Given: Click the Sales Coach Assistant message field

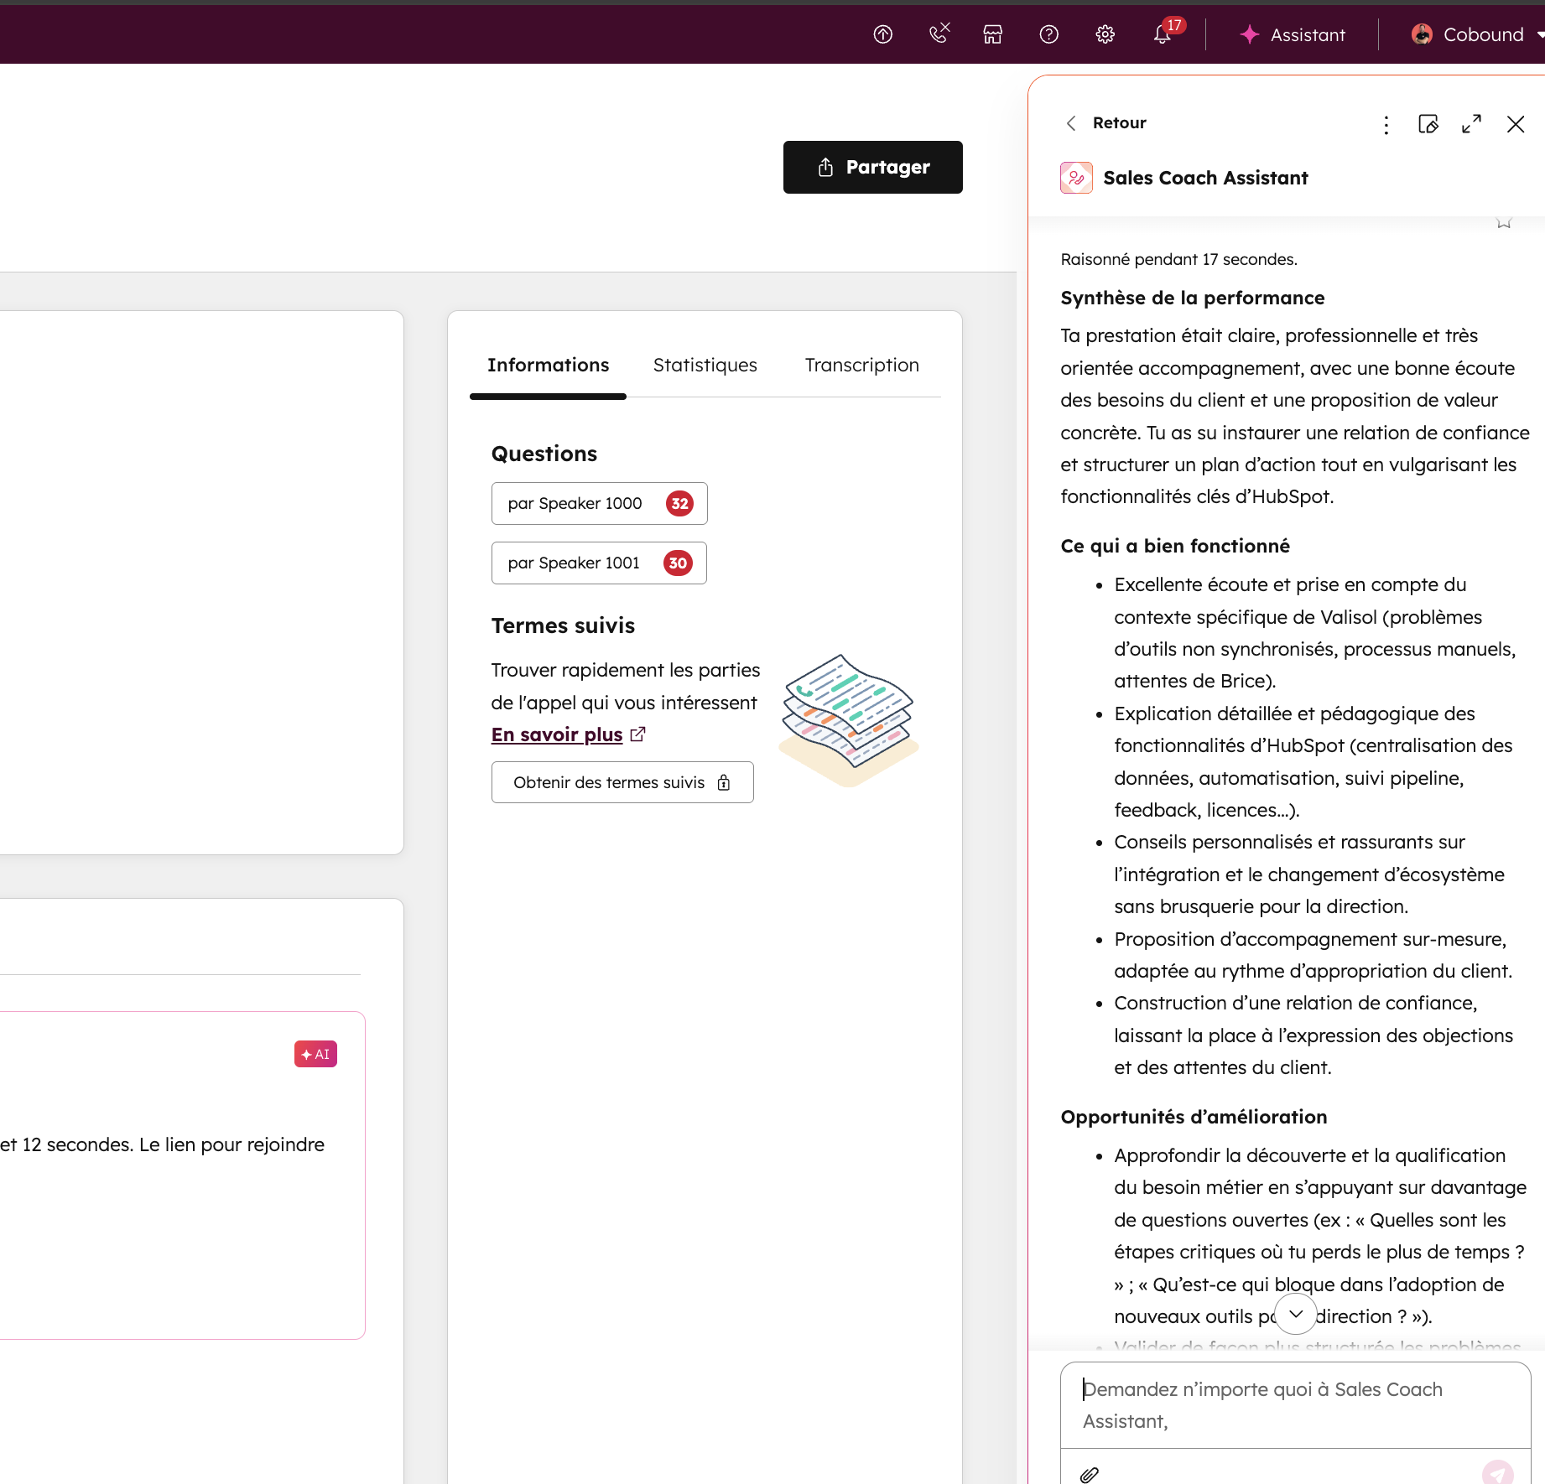Looking at the screenshot, I should (1294, 1405).
